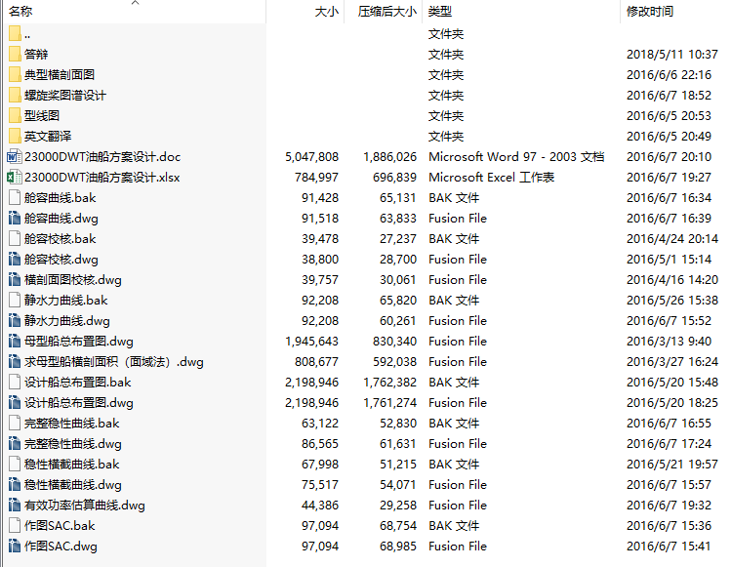
Task: Click the date 2016/3/13 9:40
Action: [x=669, y=342]
